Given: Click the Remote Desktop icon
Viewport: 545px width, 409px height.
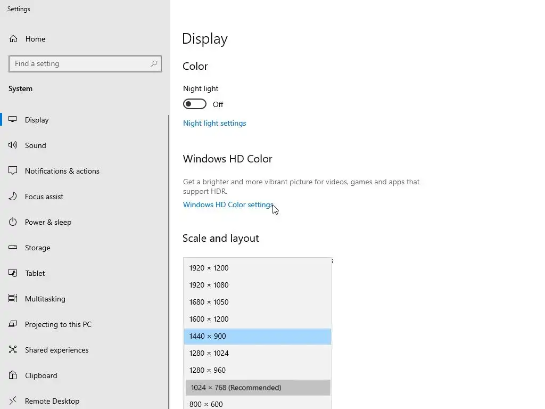Looking at the screenshot, I should 13,400.
